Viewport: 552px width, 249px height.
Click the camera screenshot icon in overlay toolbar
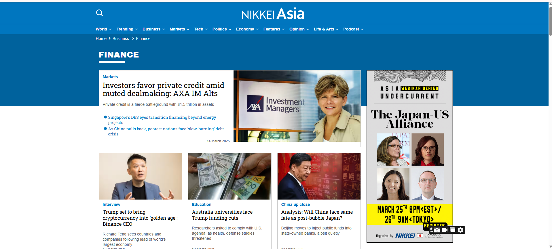[437, 230]
